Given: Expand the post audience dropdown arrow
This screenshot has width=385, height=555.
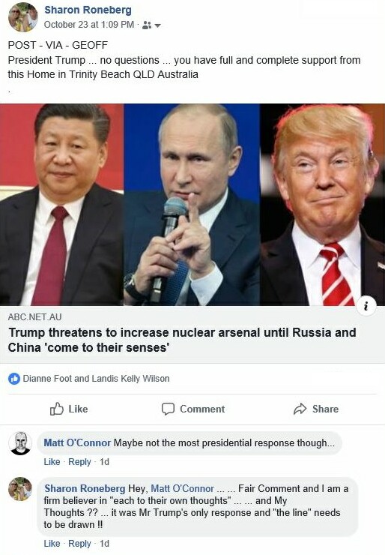Looking at the screenshot, I should coord(157,25).
